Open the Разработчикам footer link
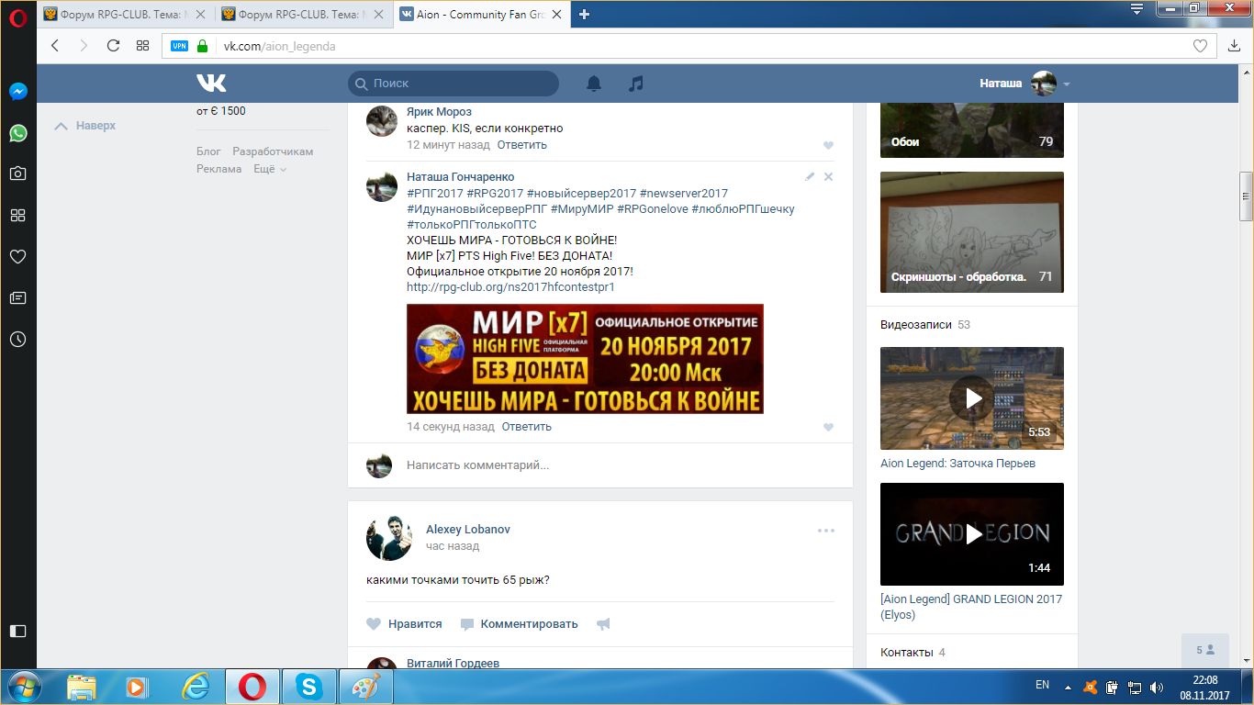1254x705 pixels. [x=273, y=151]
